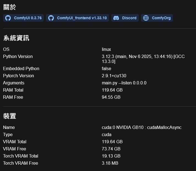Click the RAM Free value 94.55 GB

111,97
